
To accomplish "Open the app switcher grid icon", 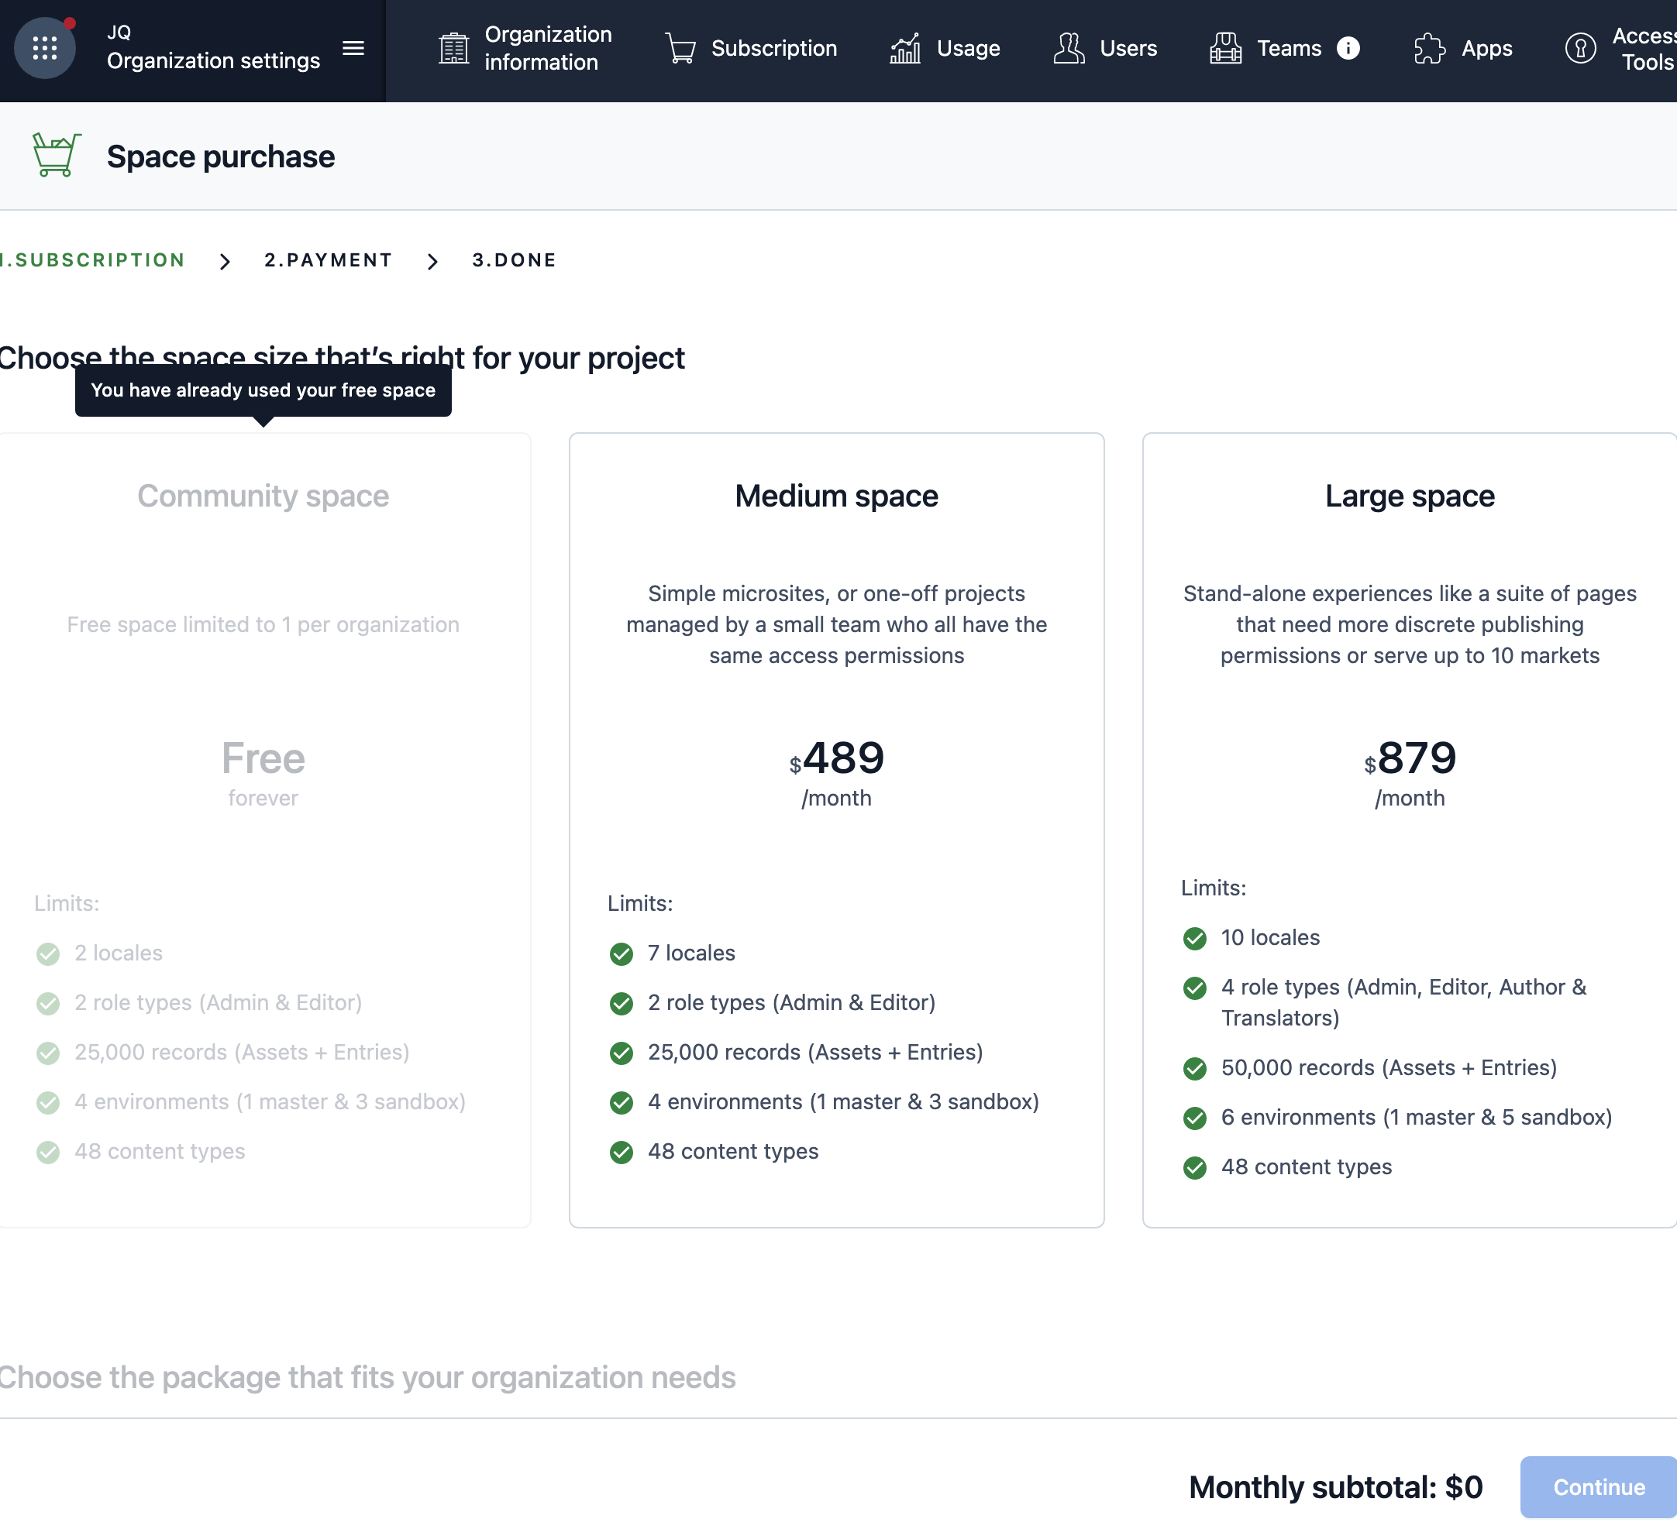I will (45, 48).
